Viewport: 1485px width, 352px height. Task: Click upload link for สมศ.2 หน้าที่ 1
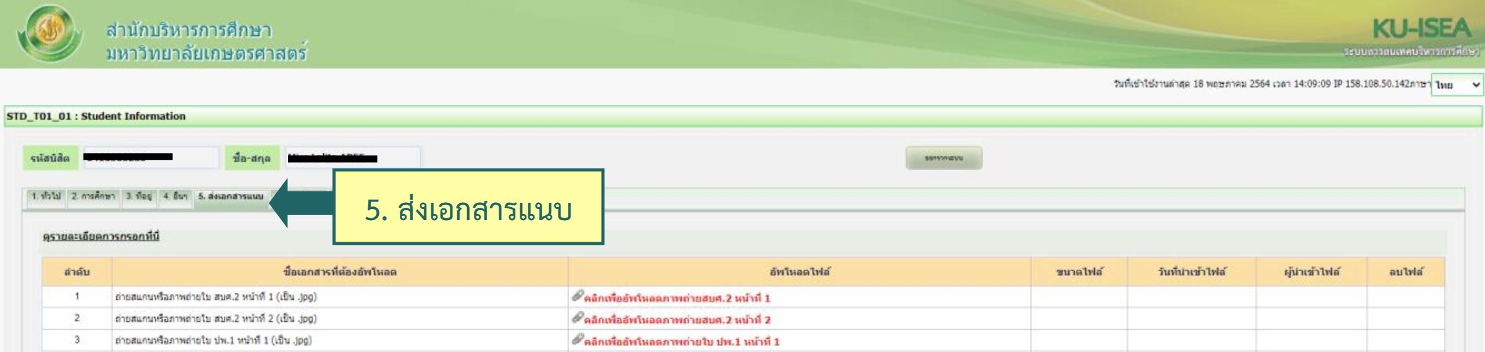click(x=677, y=298)
